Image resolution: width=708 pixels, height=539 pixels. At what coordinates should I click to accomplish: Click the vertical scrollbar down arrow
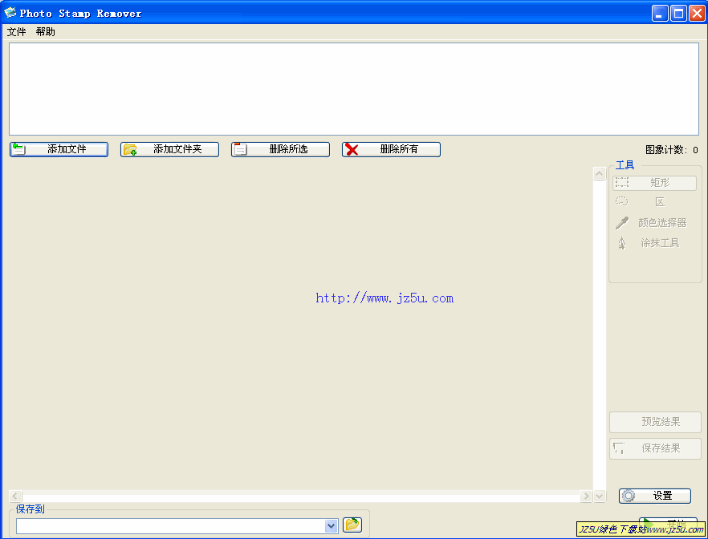[599, 496]
